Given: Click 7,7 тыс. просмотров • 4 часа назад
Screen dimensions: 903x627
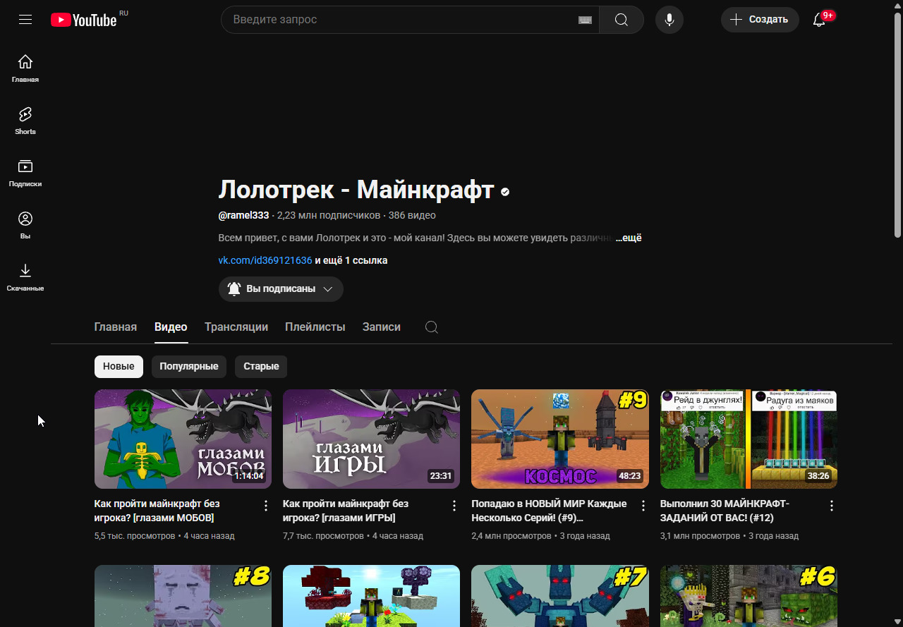Looking at the screenshot, I should pyautogui.click(x=353, y=536).
